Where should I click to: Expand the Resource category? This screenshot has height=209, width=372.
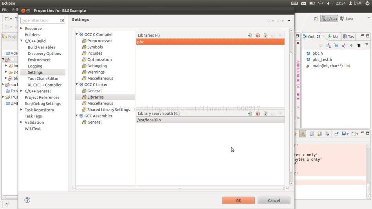pyautogui.click(x=22, y=28)
